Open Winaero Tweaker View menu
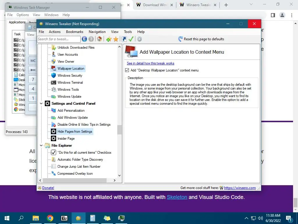Screen dimensions: 298x224 [x=115, y=32]
